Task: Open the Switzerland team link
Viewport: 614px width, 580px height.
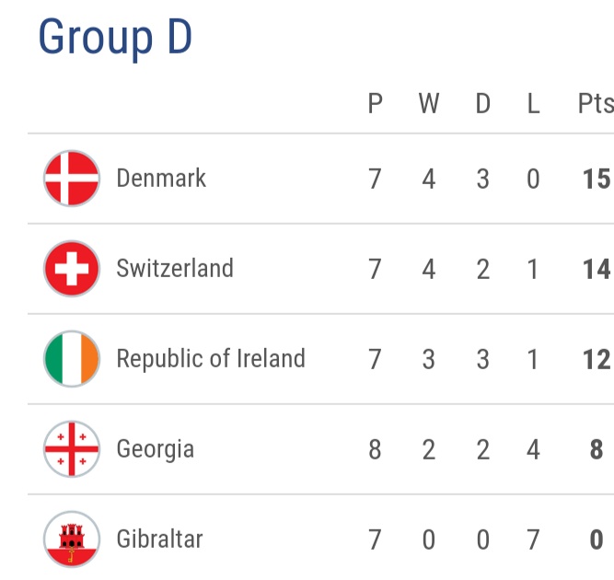Action: (175, 268)
